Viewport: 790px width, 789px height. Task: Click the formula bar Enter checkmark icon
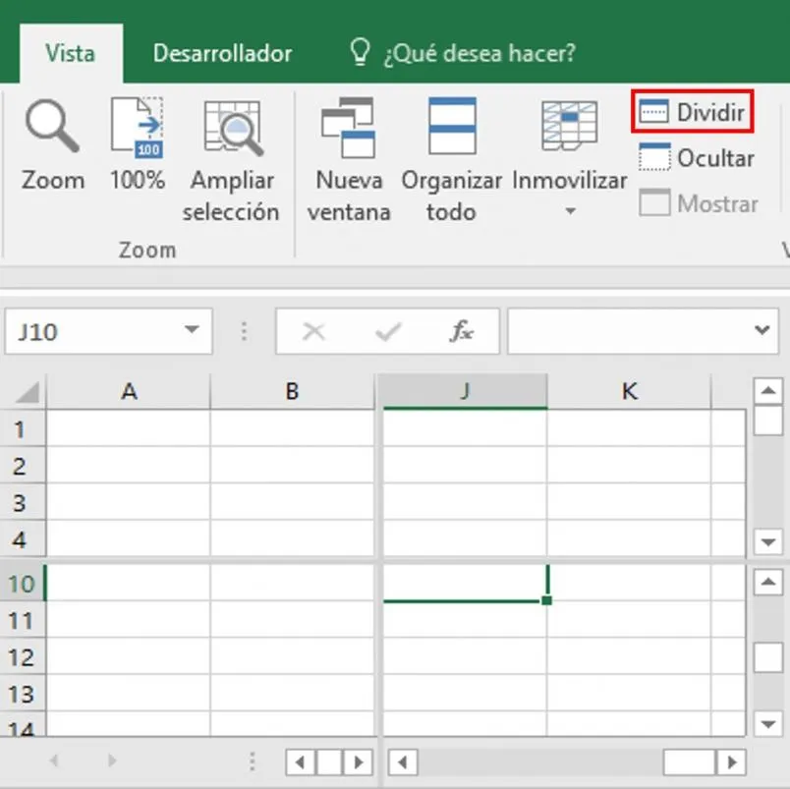[x=388, y=332]
